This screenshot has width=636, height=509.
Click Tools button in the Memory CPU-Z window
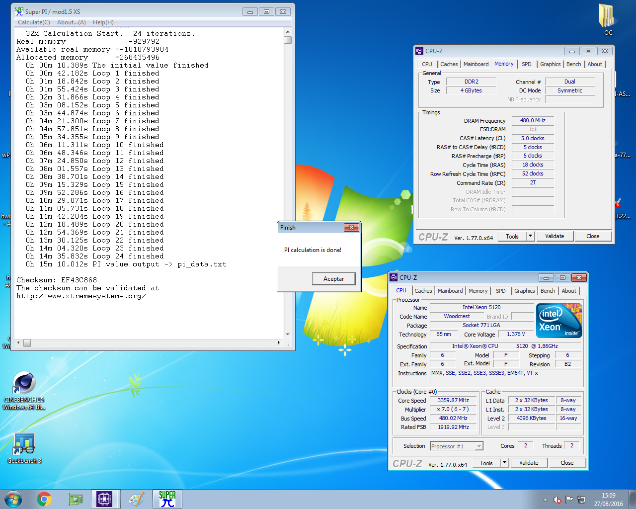(512, 236)
